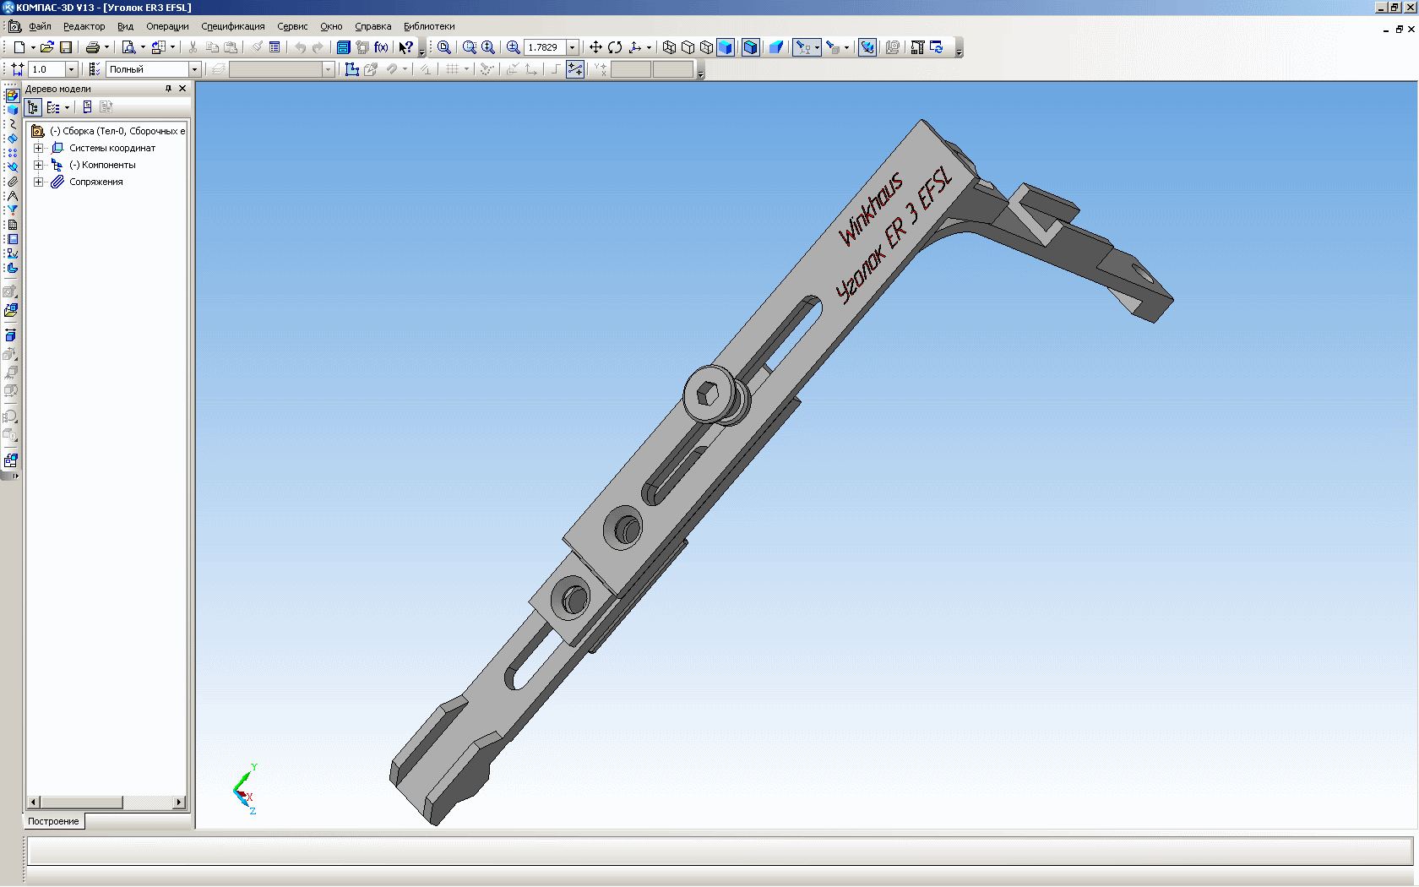Open the Окно menu
The image size is (1419, 887).
pos(331,26)
